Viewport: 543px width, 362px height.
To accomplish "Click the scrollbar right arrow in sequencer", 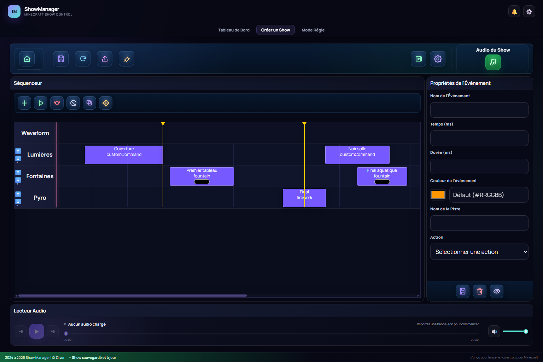I will (418, 296).
